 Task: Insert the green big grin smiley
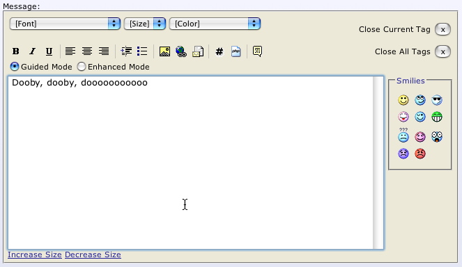click(437, 117)
